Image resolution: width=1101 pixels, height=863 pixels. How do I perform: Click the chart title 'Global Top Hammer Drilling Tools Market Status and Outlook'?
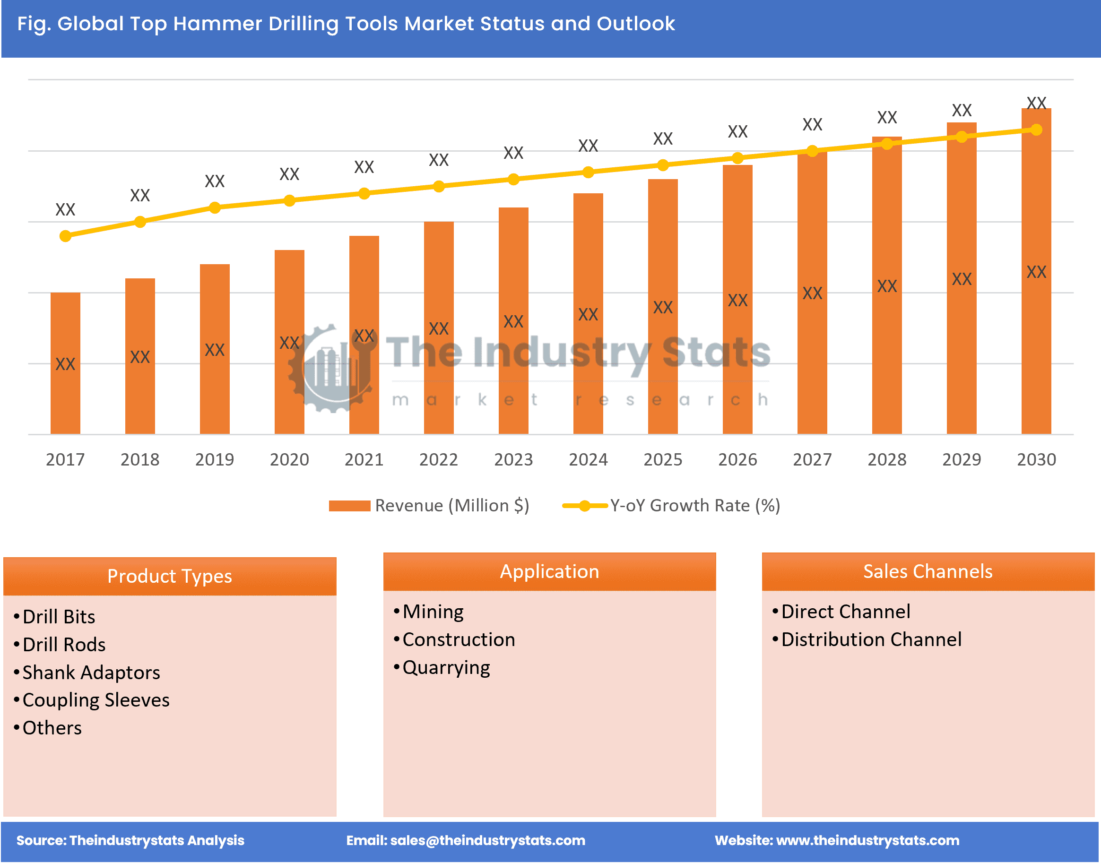coord(366,24)
